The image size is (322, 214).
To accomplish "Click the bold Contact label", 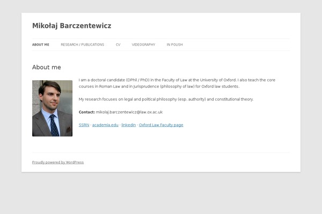I will (x=86, y=112).
